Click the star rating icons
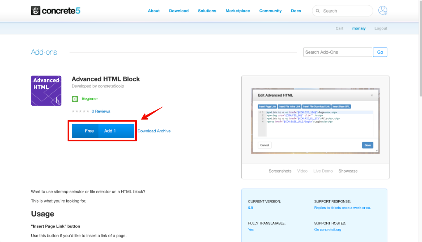Screen dimensions: 422x242 tap(80, 111)
